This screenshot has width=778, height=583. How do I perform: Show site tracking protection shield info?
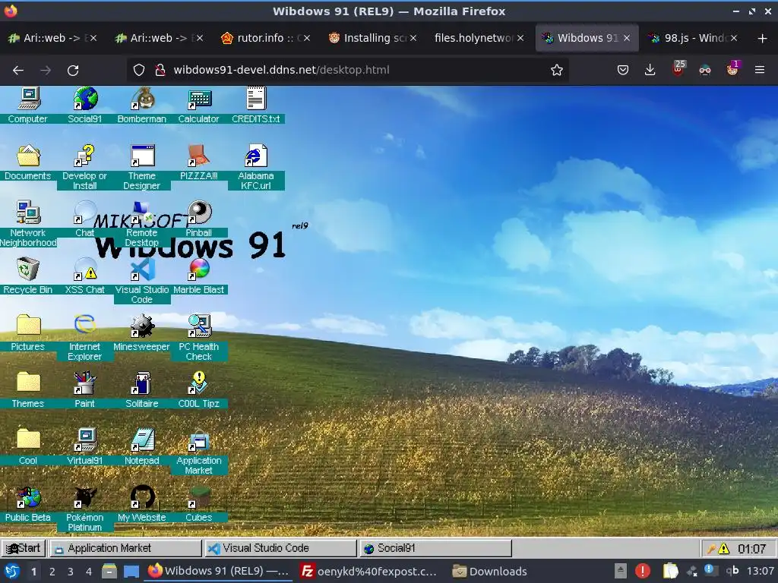pyautogui.click(x=139, y=70)
